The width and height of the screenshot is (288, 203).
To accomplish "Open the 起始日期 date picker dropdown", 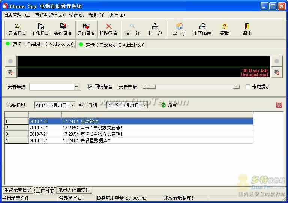I will [72, 105].
